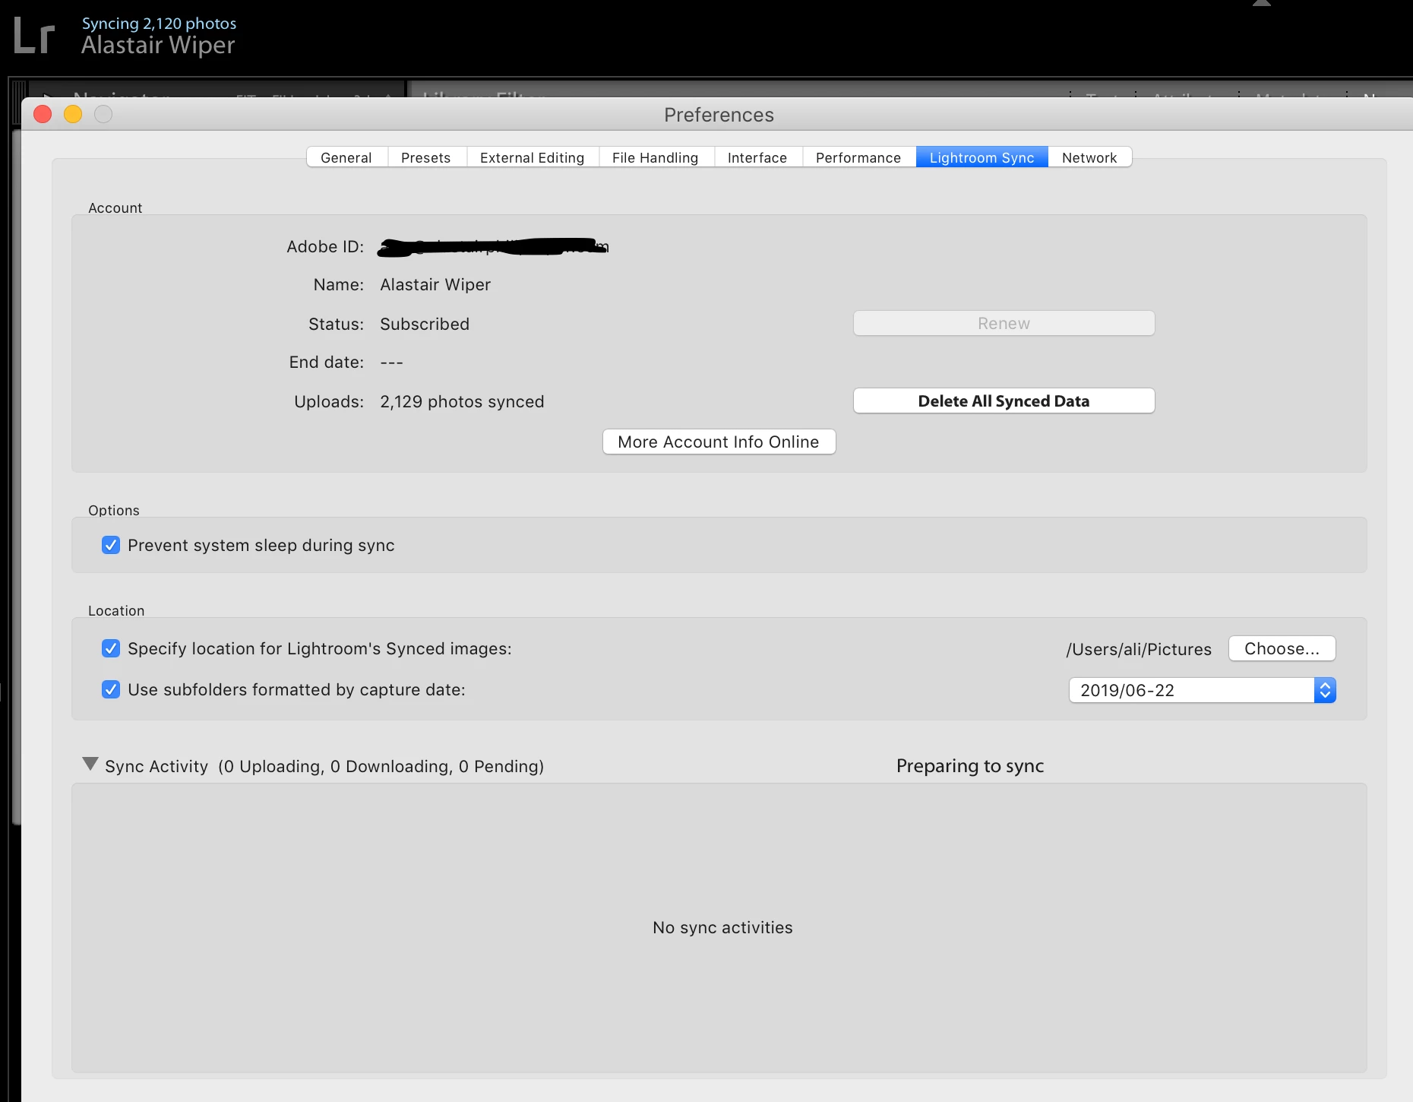Image resolution: width=1413 pixels, height=1102 pixels.
Task: Open the File Handling tab
Action: (x=656, y=157)
